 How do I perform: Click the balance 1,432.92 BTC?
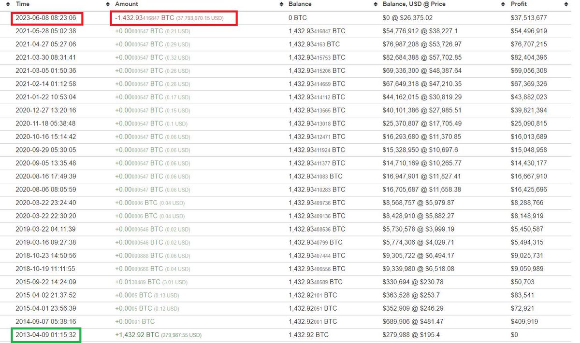coord(308,334)
